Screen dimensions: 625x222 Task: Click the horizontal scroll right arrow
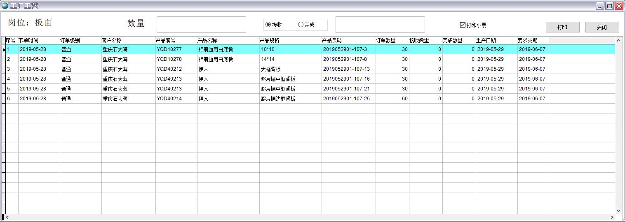point(612,217)
